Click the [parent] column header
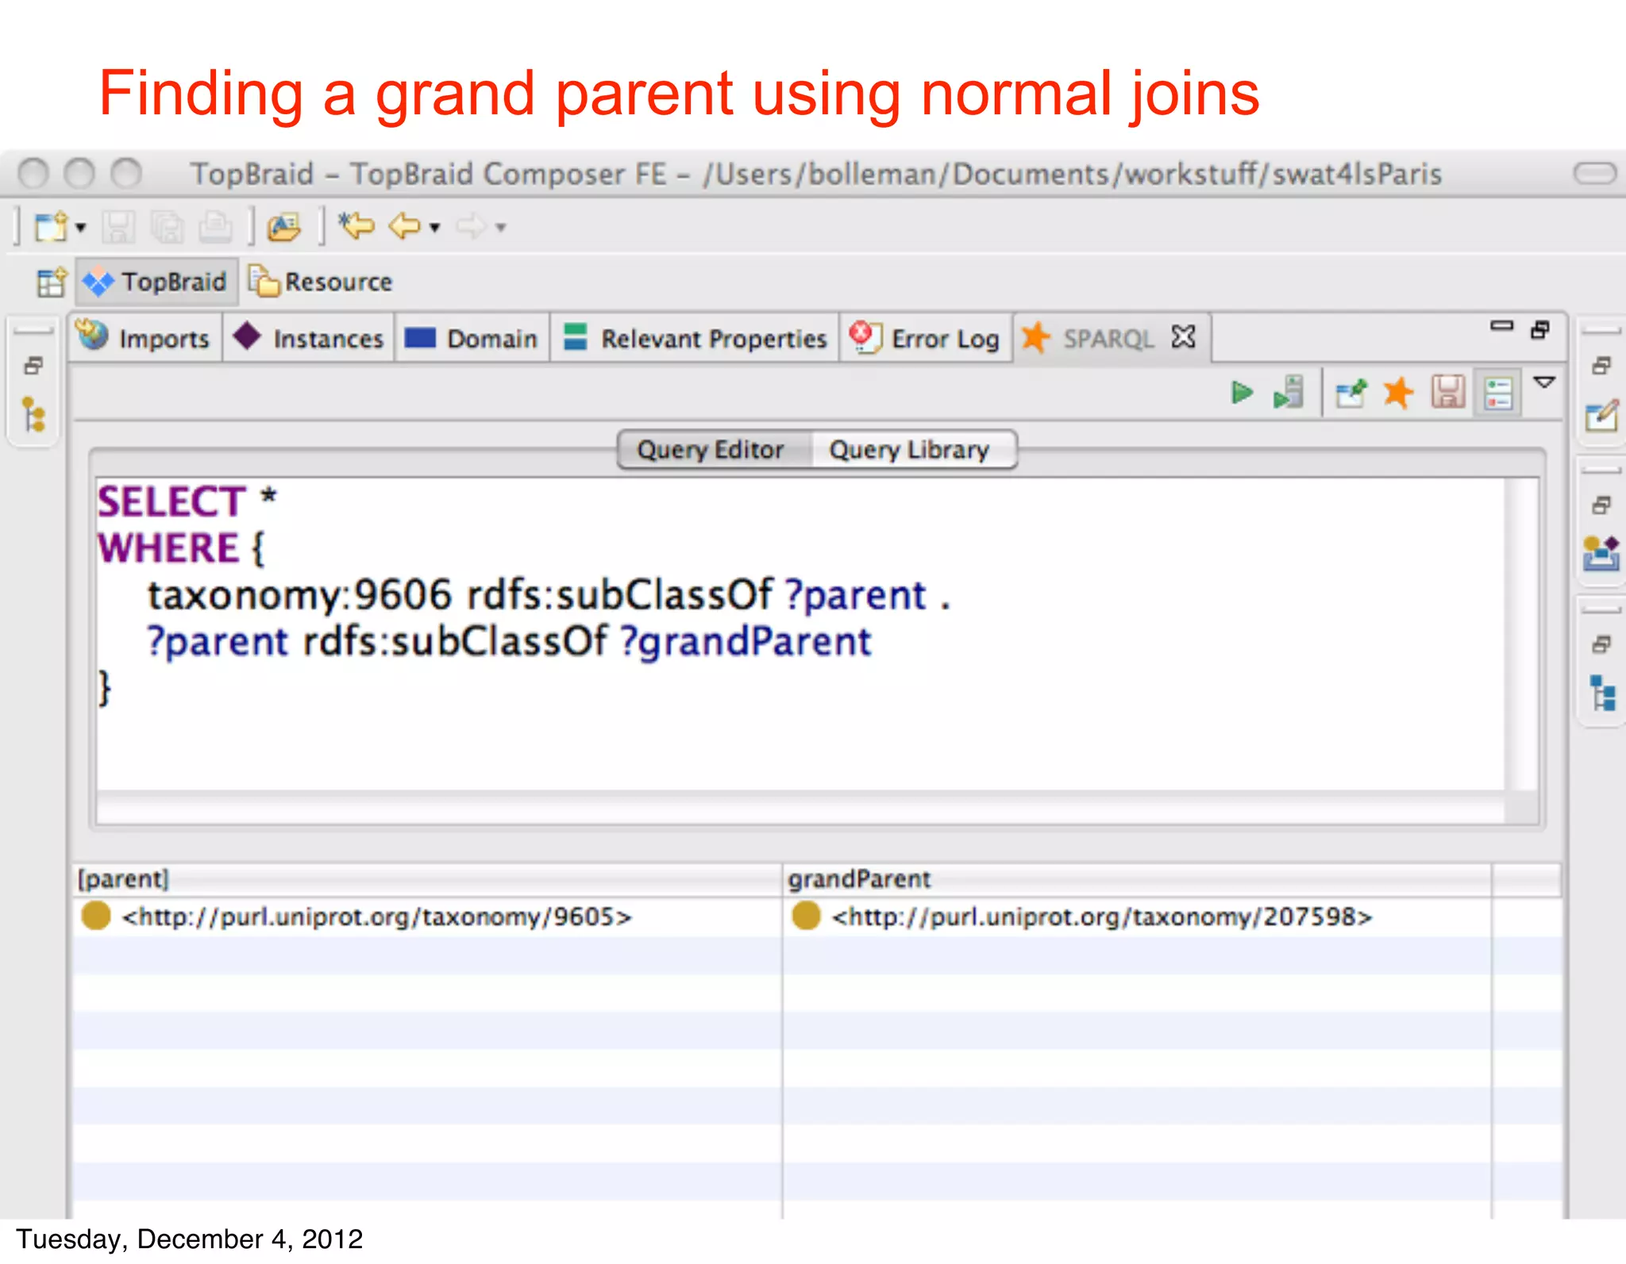The height and width of the screenshot is (1264, 1626). [426, 879]
